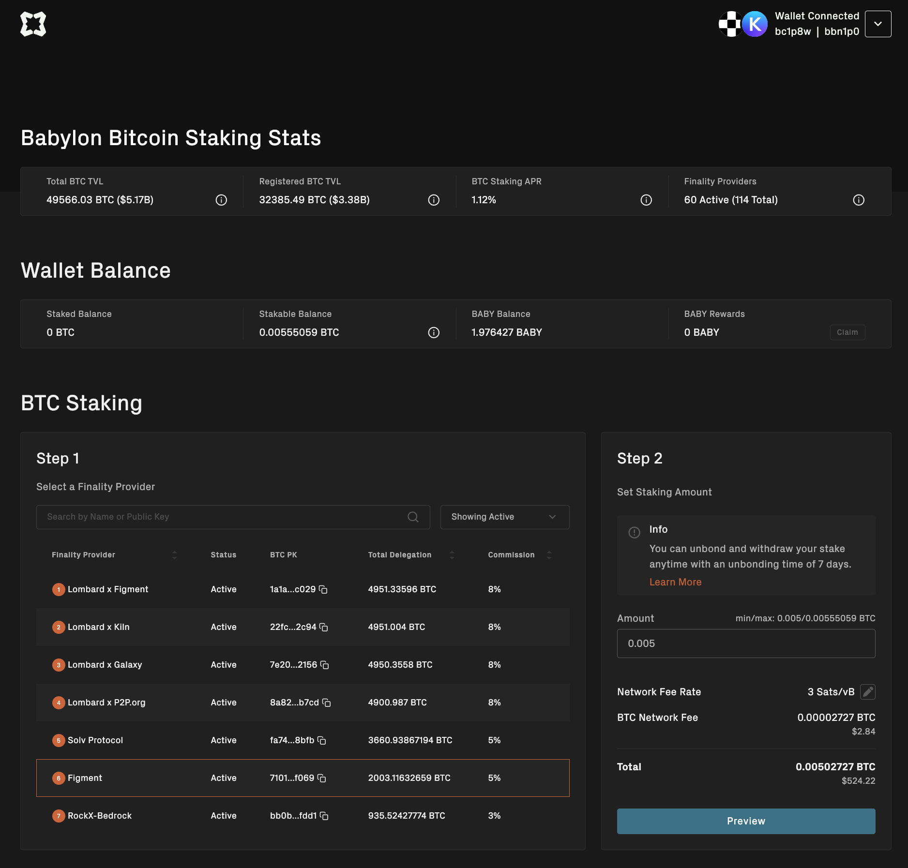Click the Babylon logo in header
Screen dimensions: 908x868
(x=33, y=24)
